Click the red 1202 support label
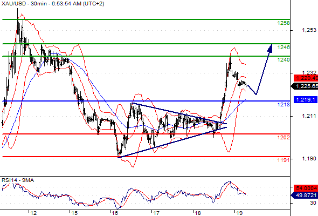318x216 pixels. click(x=284, y=138)
